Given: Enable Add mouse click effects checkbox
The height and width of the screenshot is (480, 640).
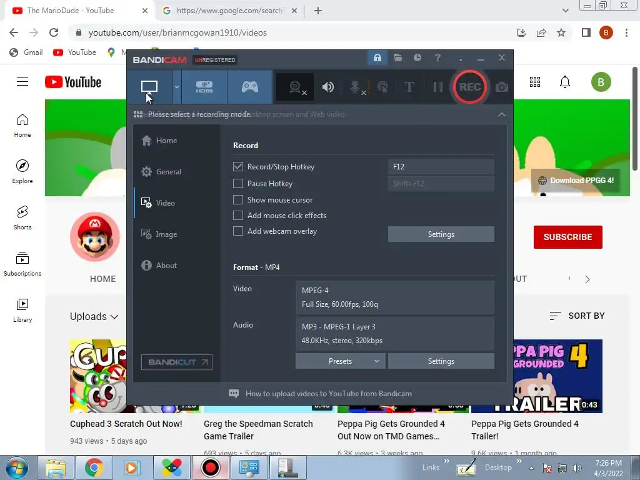Looking at the screenshot, I should 238,215.
